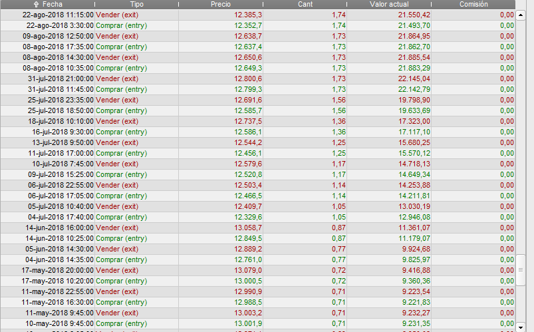Select the row dated 22-ago-2018 11:15:00
The height and width of the screenshot is (332, 534).
click(x=257, y=15)
